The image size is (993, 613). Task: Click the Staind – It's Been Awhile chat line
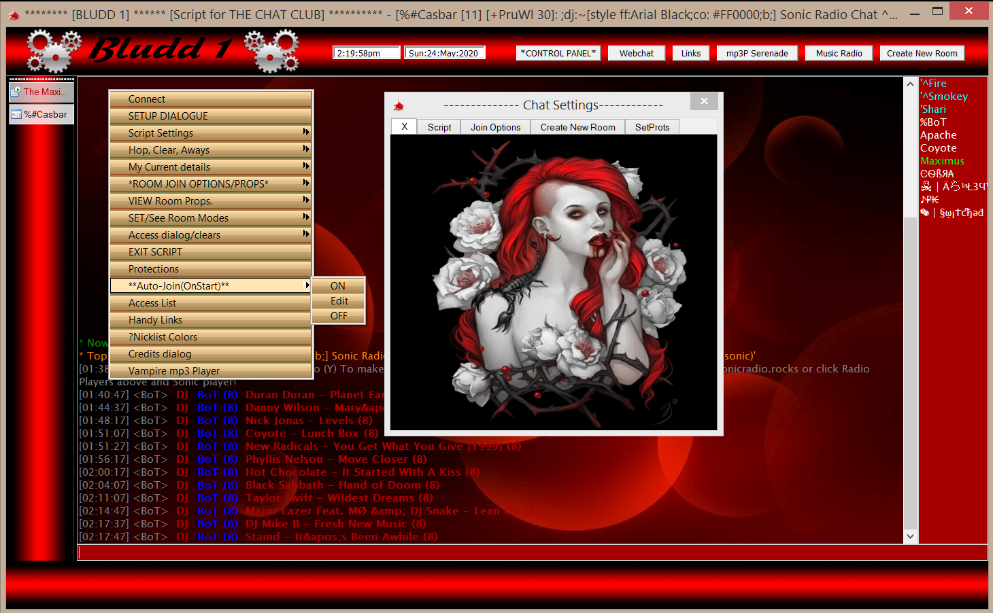pos(258,537)
